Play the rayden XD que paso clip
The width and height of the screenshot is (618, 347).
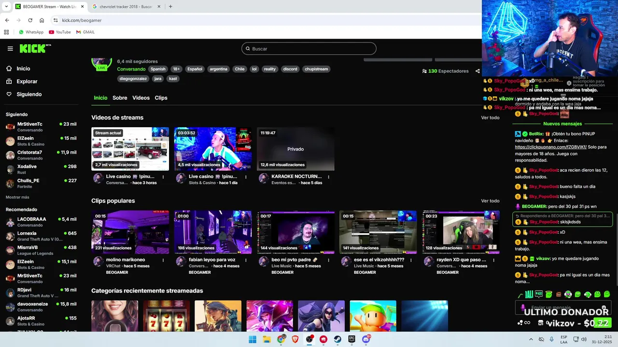click(x=461, y=232)
